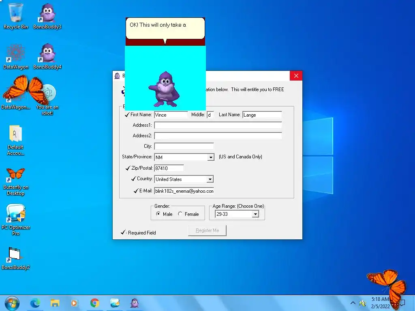
Task: Click the Zip/Postal field with 87410
Action: coord(169,168)
